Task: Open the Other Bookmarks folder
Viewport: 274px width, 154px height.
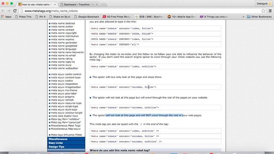Action: point(259,17)
